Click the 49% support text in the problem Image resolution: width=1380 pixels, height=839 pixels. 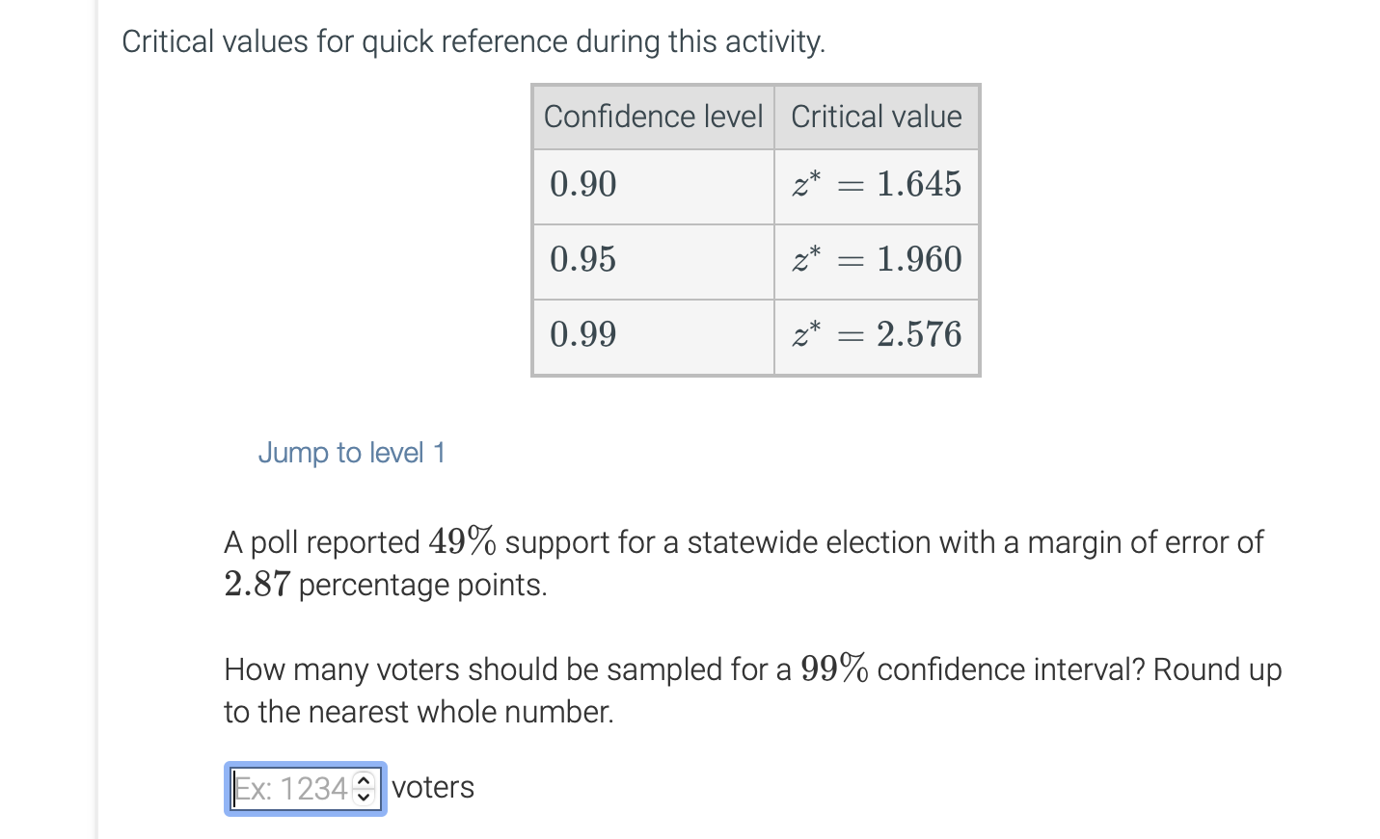(x=460, y=541)
